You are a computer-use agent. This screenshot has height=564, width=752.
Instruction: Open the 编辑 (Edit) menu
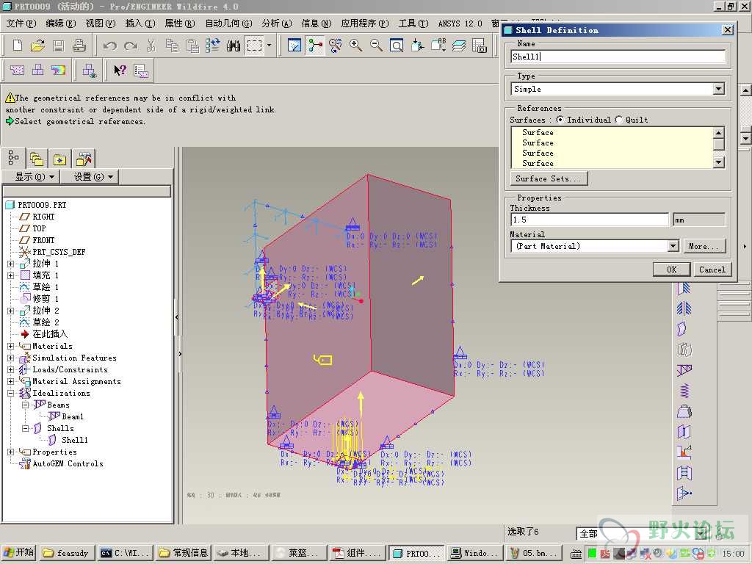[60, 23]
